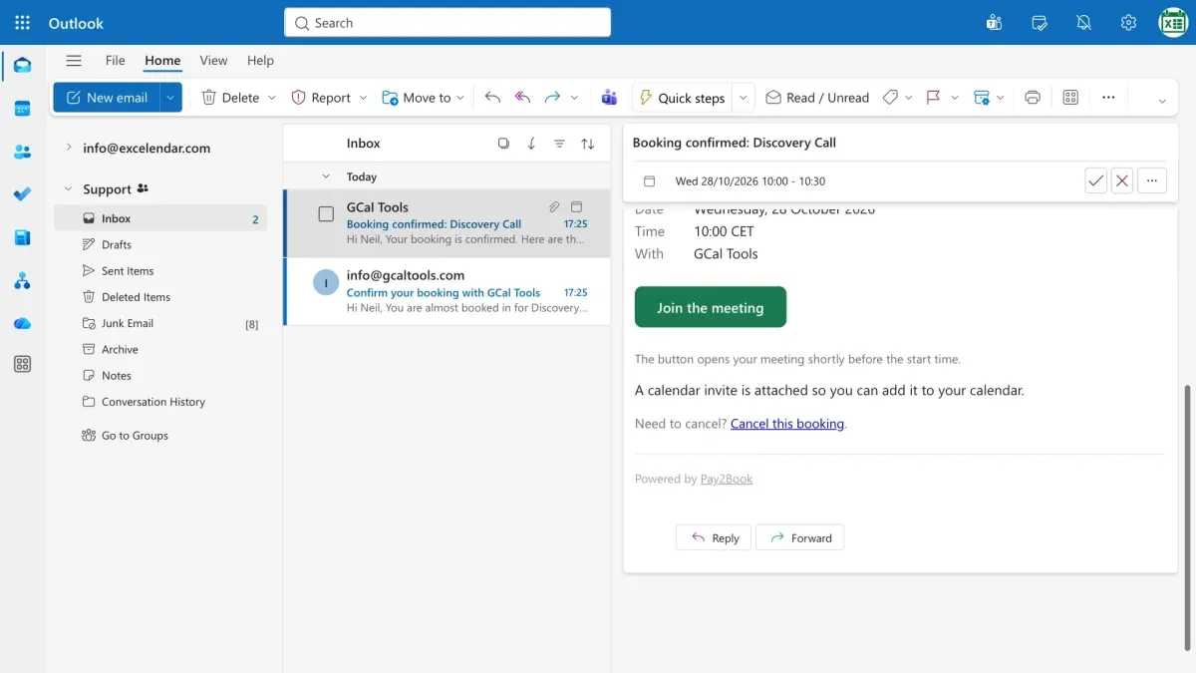1196x673 pixels.
Task: Open the View tab
Action: 213,60
